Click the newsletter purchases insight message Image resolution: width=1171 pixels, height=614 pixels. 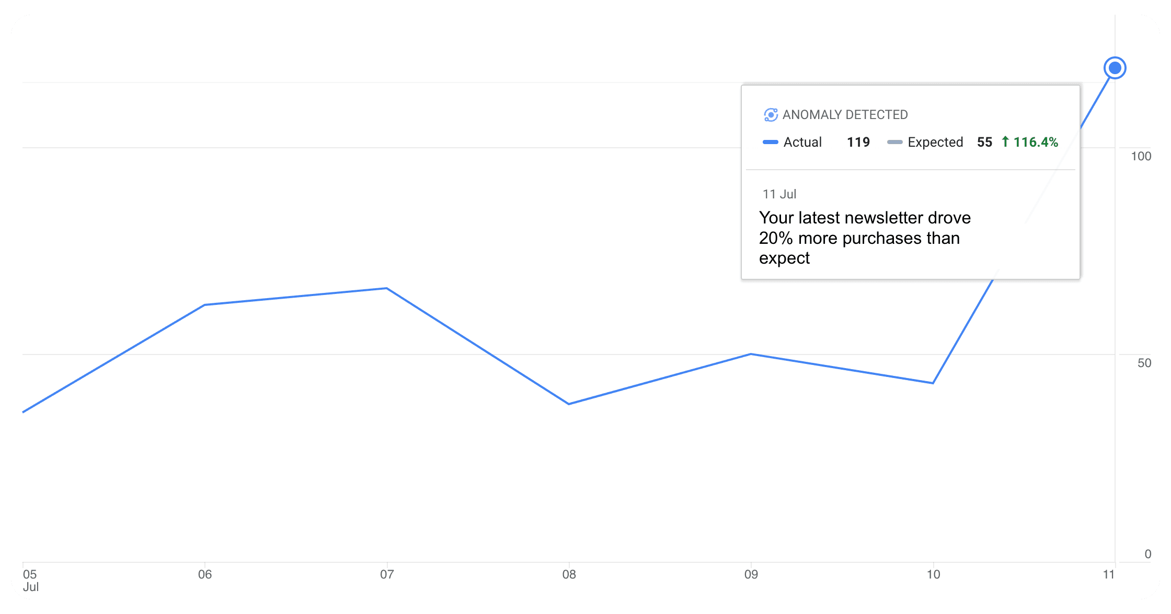pyautogui.click(x=865, y=238)
